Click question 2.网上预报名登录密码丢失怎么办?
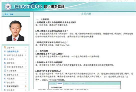Image resolution: width=136 pixels, height=92 pixels. click(x=51, y=31)
